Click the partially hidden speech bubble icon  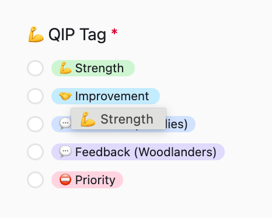coord(65,124)
